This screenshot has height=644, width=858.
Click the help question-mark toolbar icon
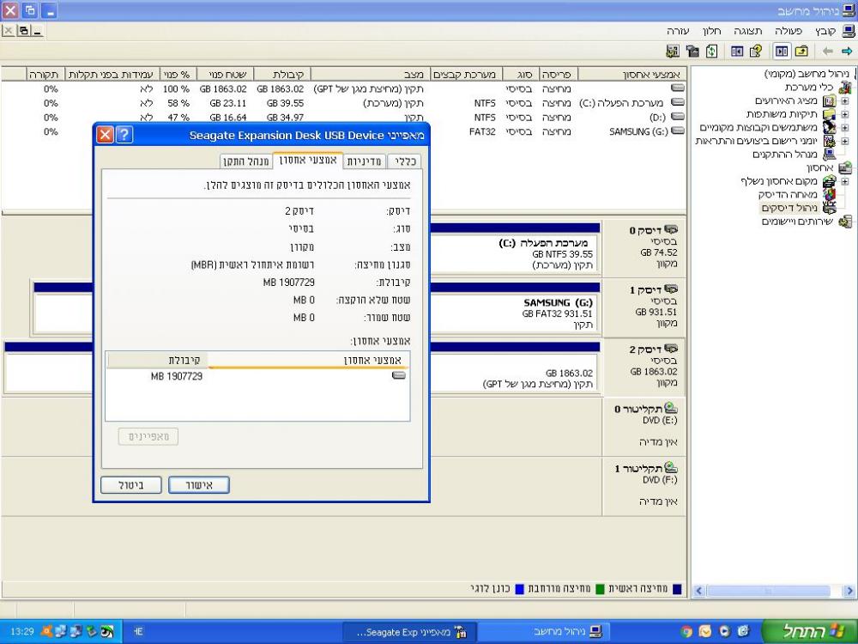[756, 51]
